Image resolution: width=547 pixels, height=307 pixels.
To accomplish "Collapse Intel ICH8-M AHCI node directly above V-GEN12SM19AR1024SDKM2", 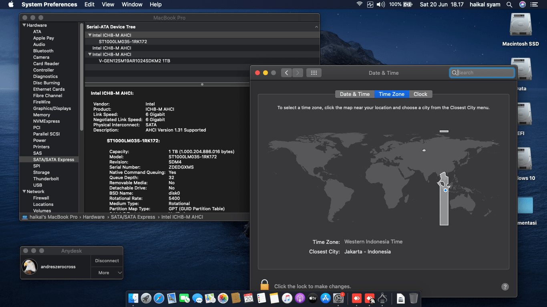I will (x=90, y=54).
